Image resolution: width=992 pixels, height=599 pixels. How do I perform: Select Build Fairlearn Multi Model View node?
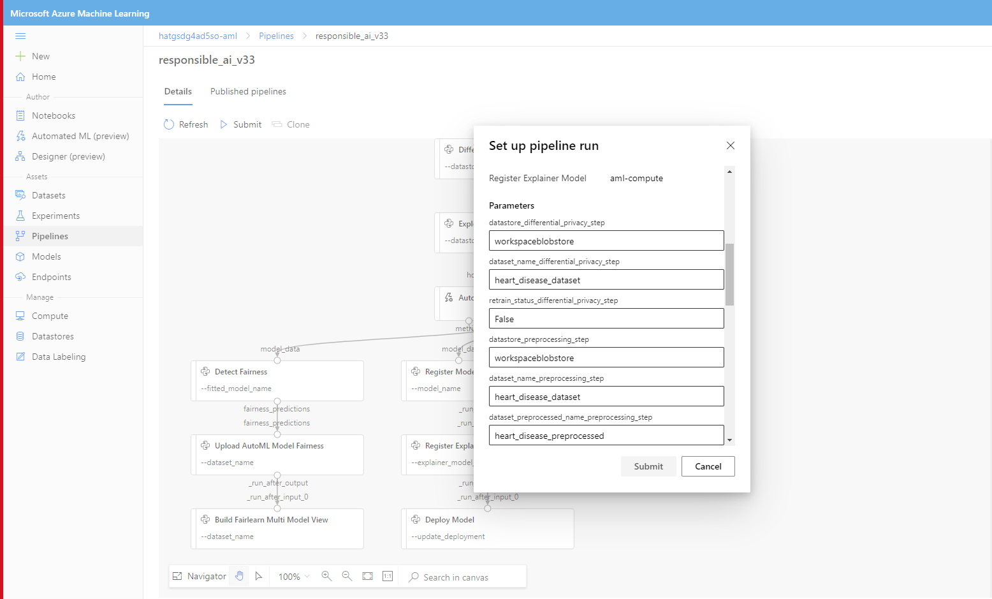coord(277,529)
